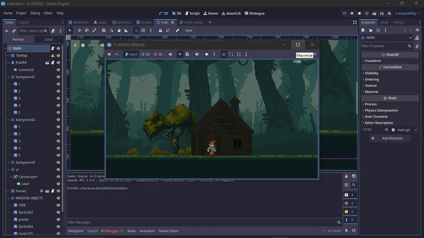Viewport: 424px width, 238px height.
Task: Toggle standard messages filter in the Output panel
Action: pyautogui.click(x=350, y=195)
